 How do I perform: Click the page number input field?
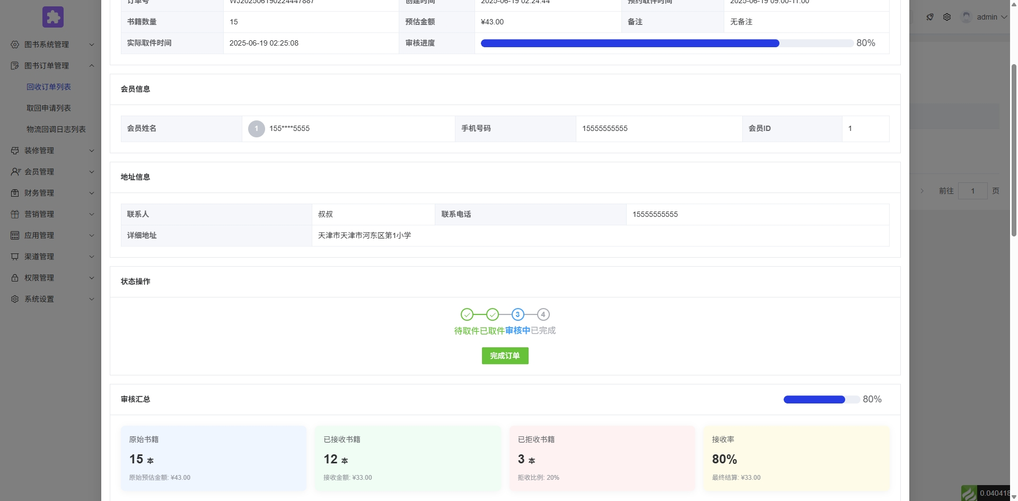coord(972,191)
